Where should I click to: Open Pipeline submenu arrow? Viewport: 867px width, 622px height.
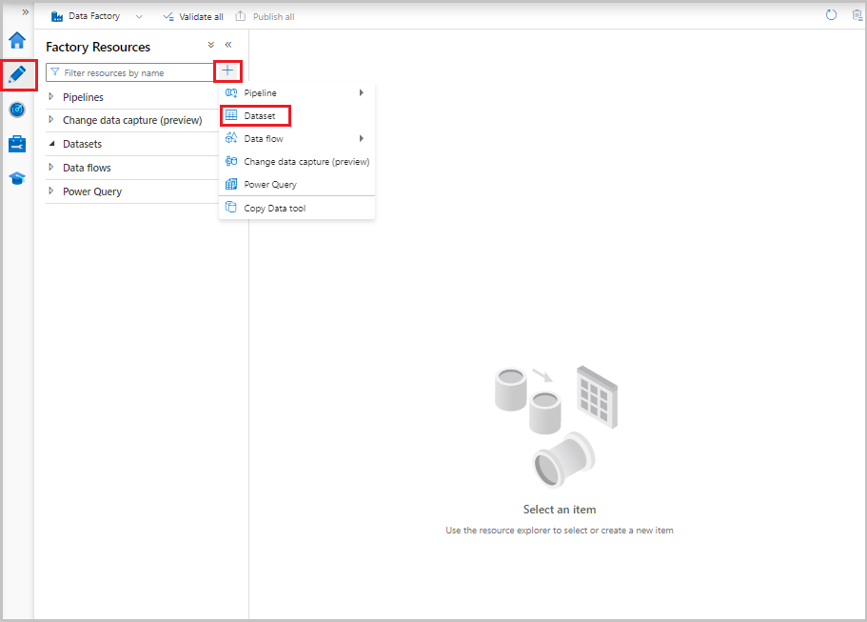[x=361, y=93]
